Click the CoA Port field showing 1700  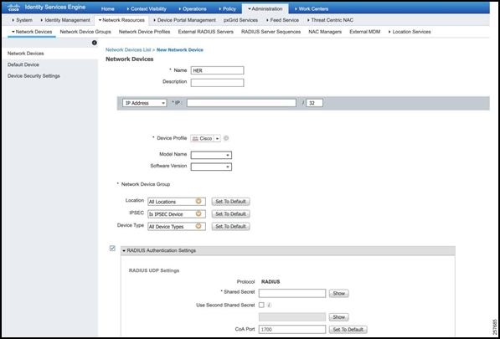292,330
